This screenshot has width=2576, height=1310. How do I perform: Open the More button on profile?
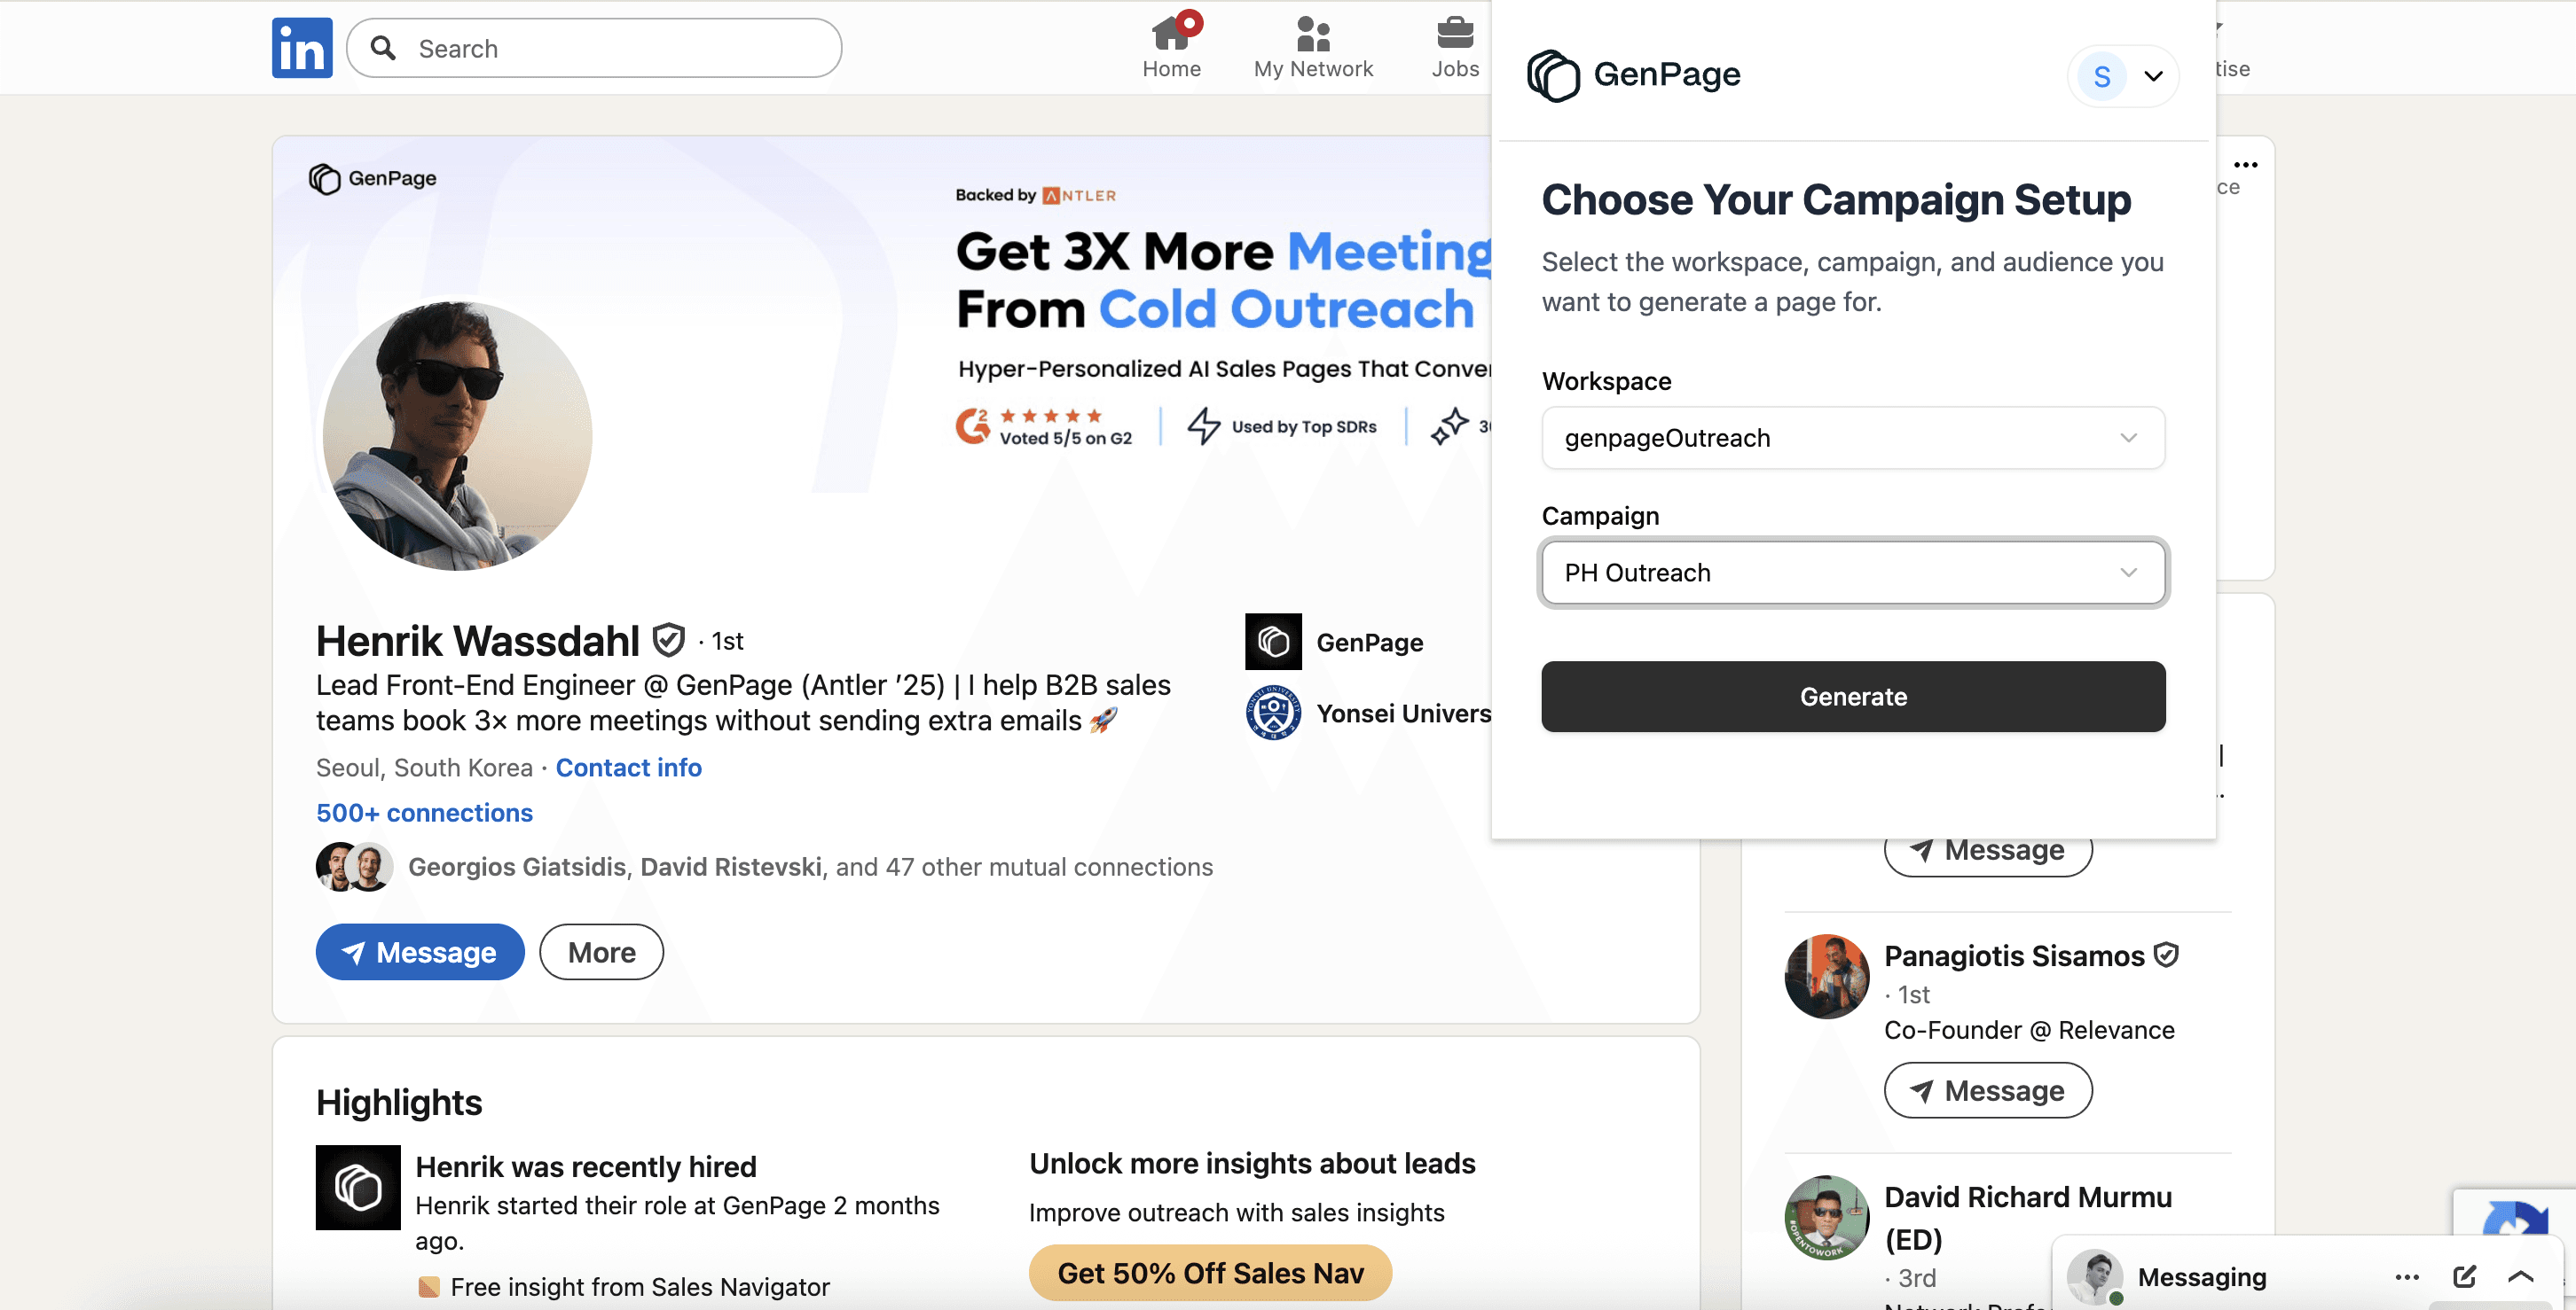pos(601,951)
